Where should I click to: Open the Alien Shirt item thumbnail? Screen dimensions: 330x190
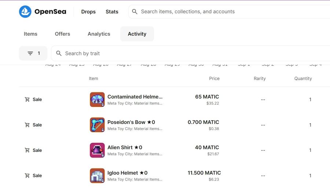[x=97, y=150]
